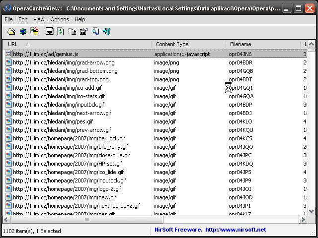Viewport: 318px width, 238px height.
Task: Click filename cell opr04KLO
Action: (x=240, y=121)
